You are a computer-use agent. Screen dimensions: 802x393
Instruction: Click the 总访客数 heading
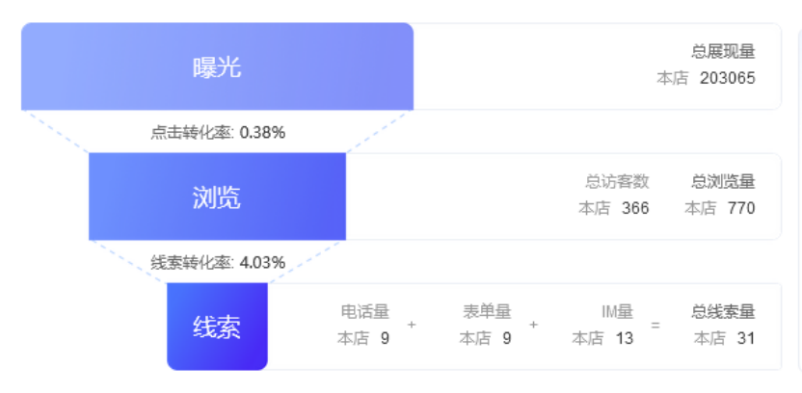click(x=617, y=181)
